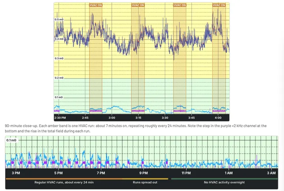The width and height of the screenshot is (284, 191).
Task: Select the 0.5 mG axis label
Action: click(59, 20)
